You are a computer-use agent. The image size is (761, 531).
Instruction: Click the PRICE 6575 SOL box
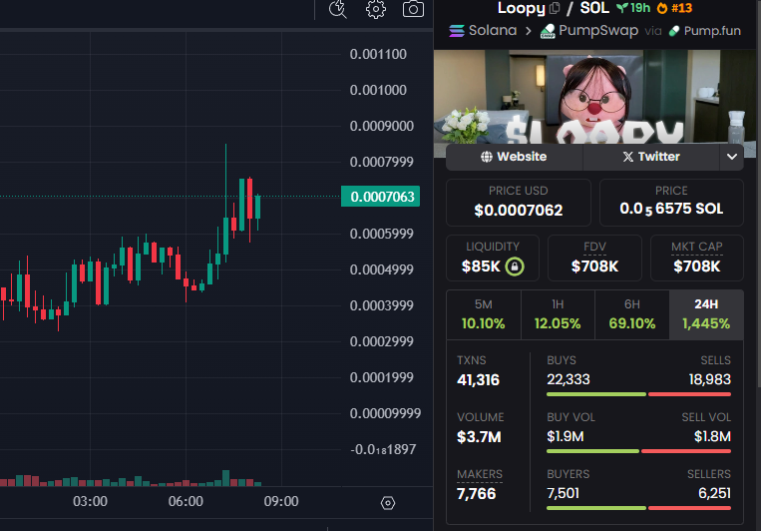click(x=671, y=203)
